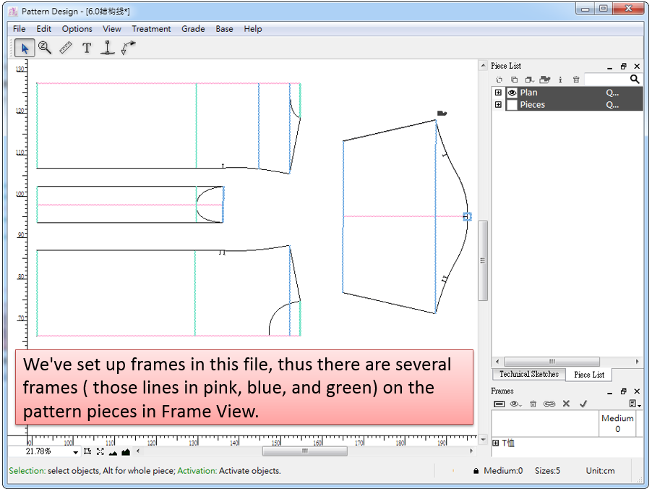Open the Treatment menu
Viewport: 652px width, 489px height.
point(151,29)
